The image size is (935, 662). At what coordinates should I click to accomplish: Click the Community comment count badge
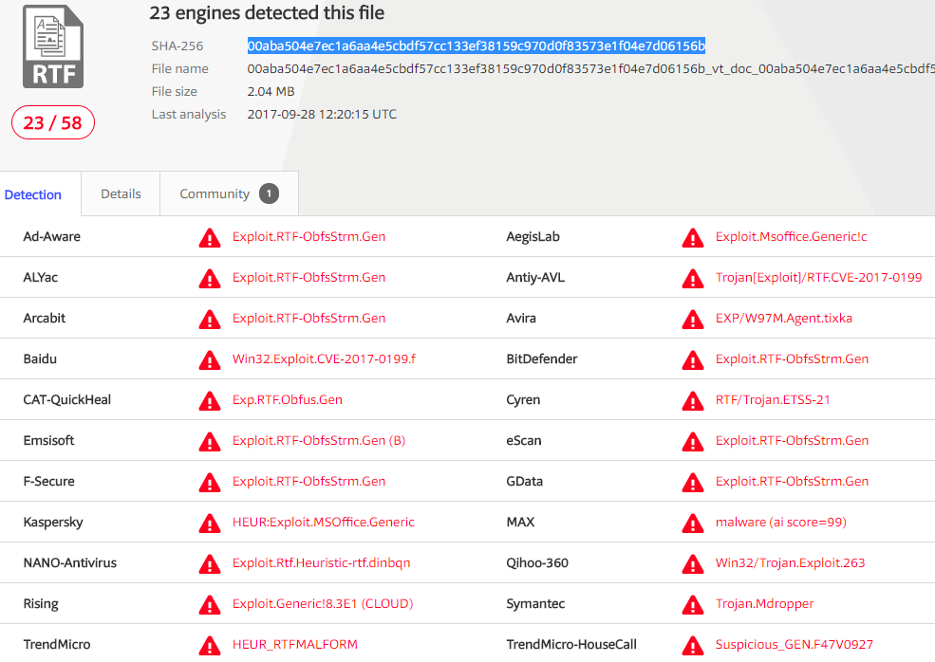[270, 193]
